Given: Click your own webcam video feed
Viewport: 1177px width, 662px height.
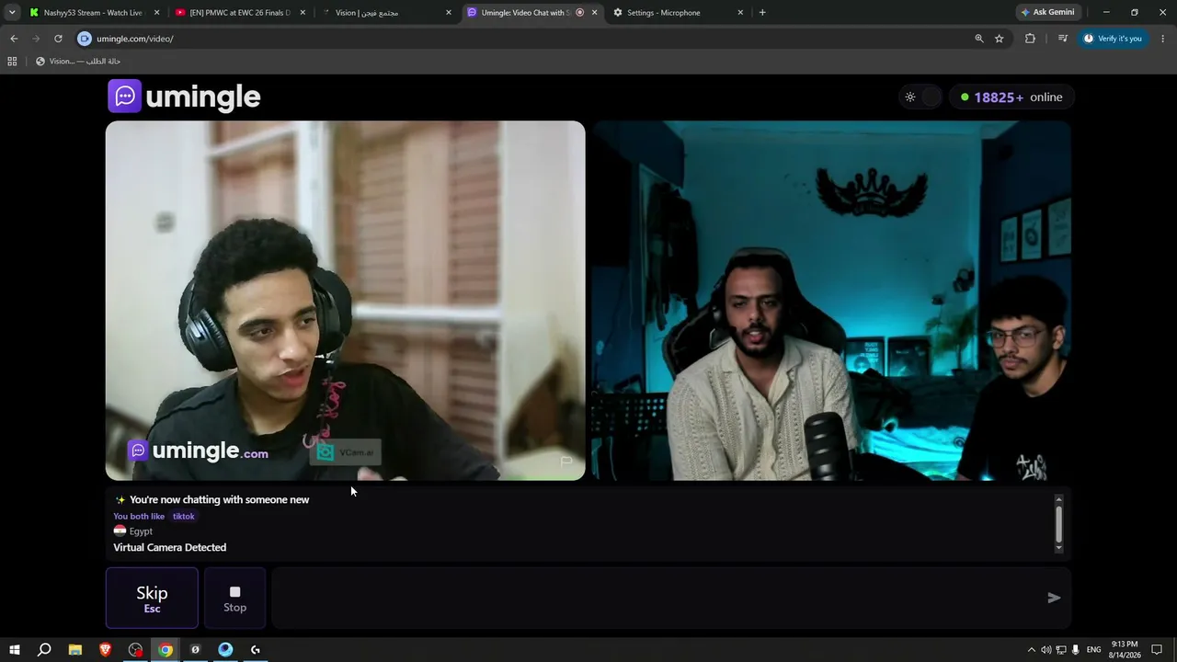Looking at the screenshot, I should click(831, 301).
